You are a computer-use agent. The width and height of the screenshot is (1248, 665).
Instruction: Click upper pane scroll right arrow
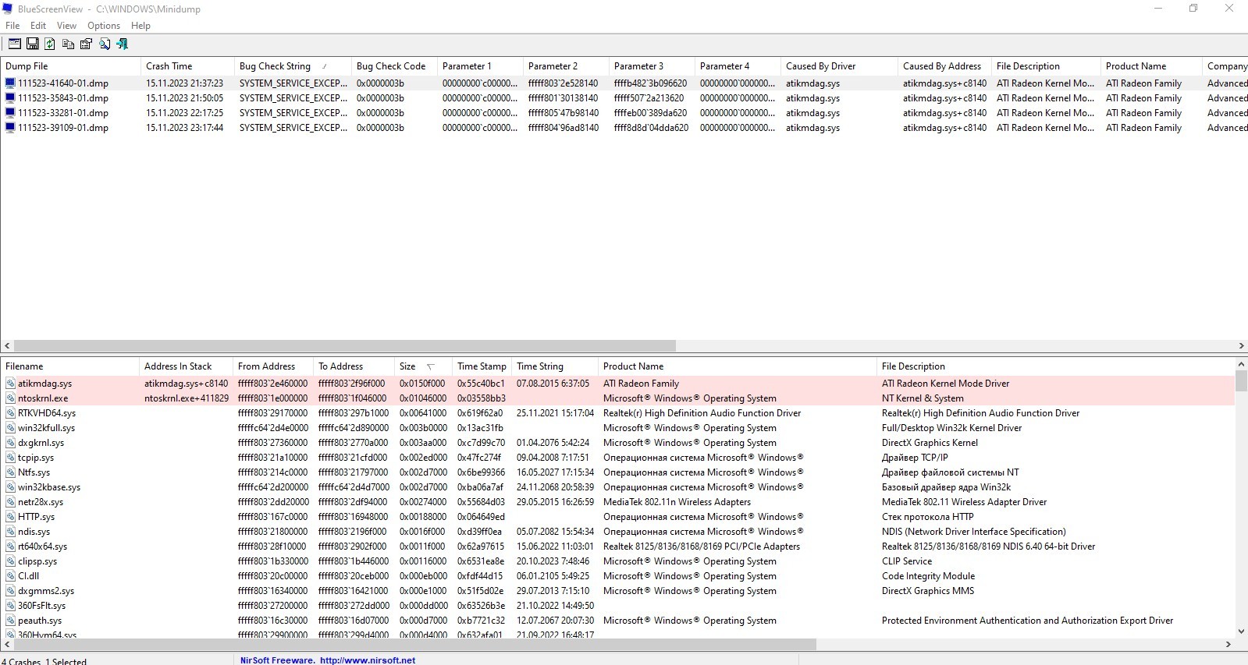point(1241,346)
